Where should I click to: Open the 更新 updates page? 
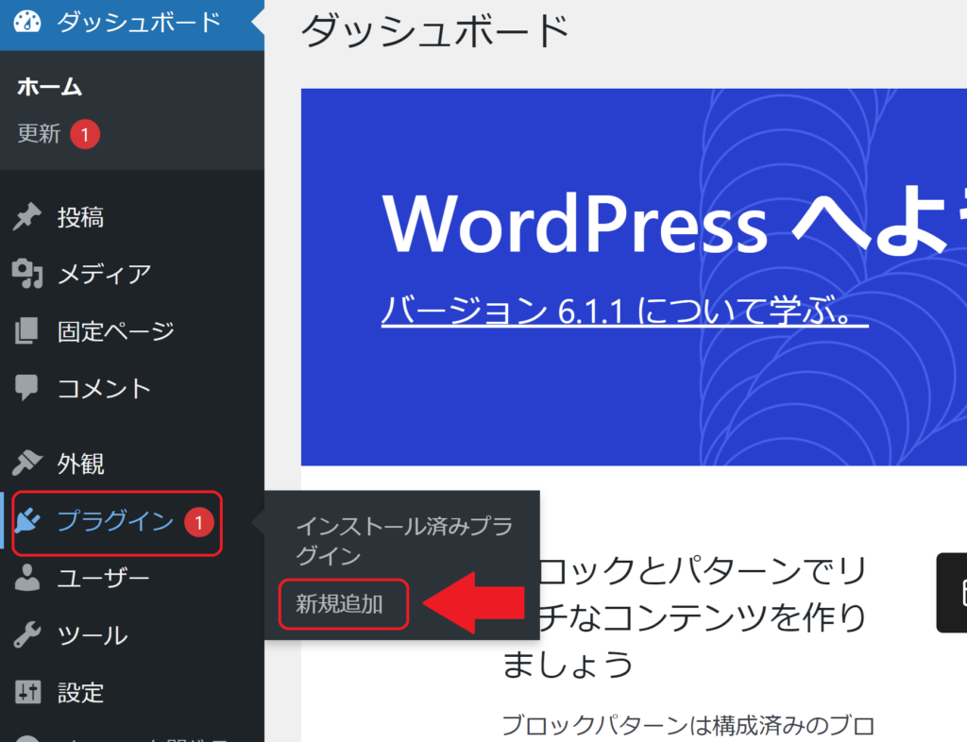pos(39,133)
